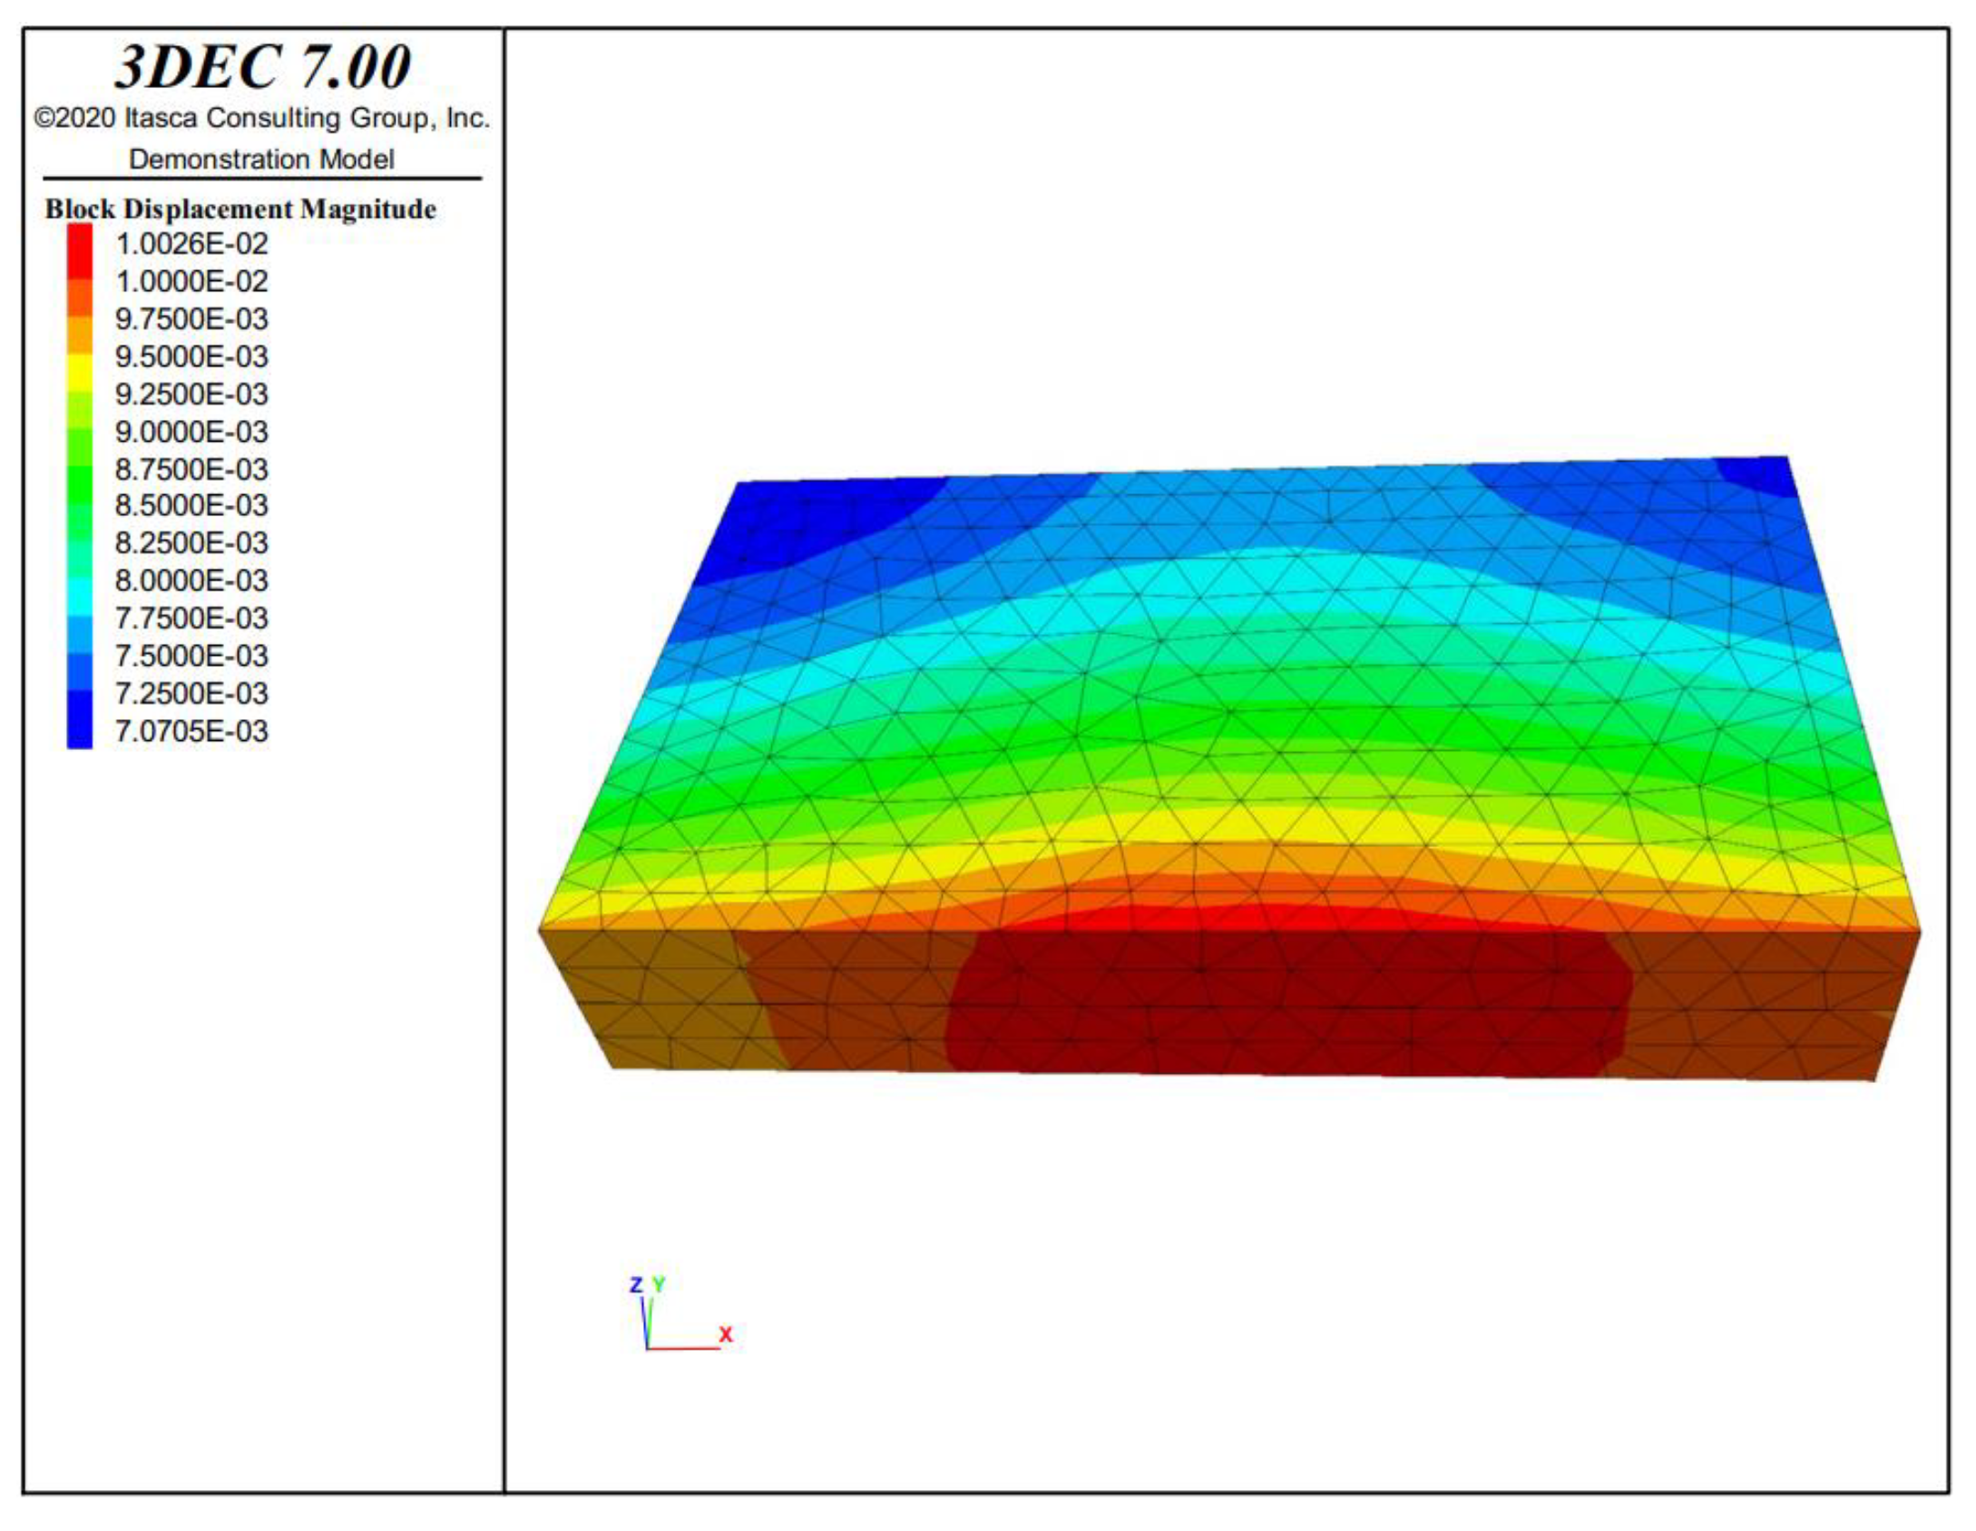
Task: Click the dark blue swatch at legend bottom
Action: [80, 720]
